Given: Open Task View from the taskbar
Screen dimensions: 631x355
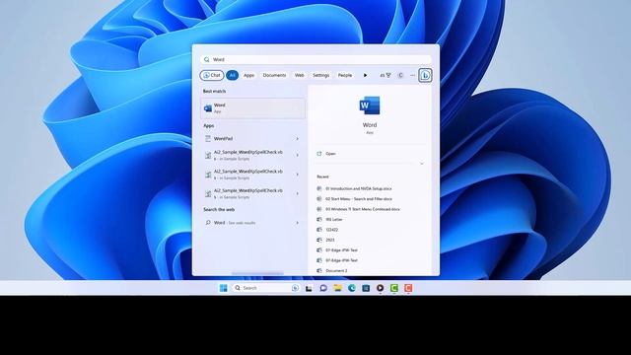Looking at the screenshot, I should click(309, 288).
